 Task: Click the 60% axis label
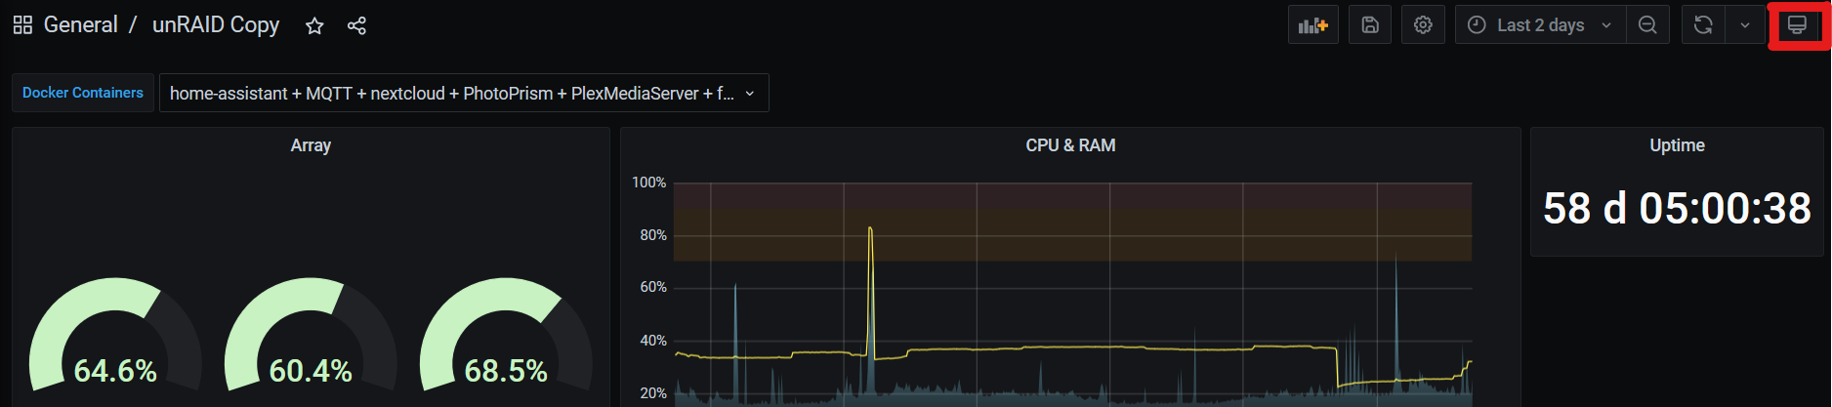coord(652,287)
